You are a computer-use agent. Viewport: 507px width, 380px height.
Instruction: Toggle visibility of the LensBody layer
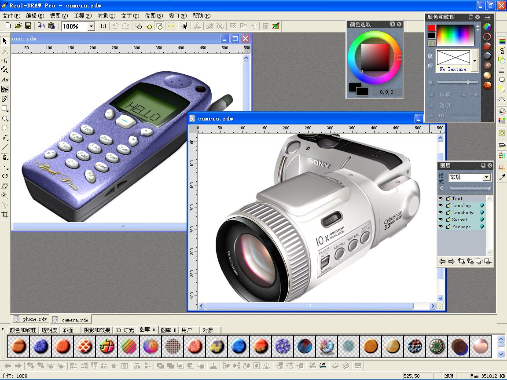click(441, 212)
